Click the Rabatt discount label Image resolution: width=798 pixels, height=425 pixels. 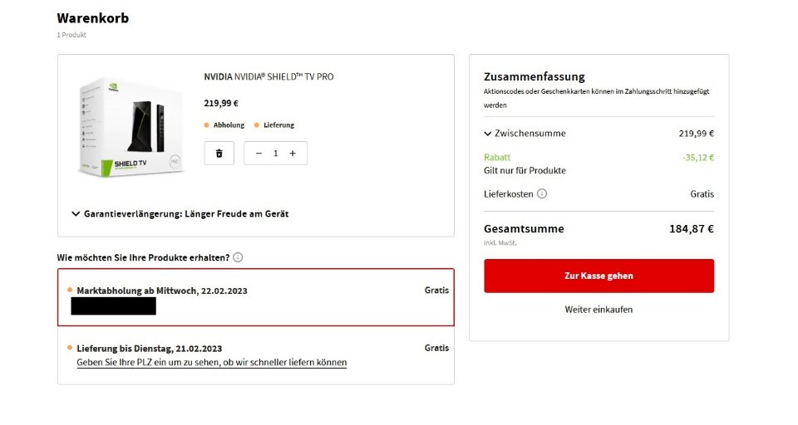pos(497,158)
